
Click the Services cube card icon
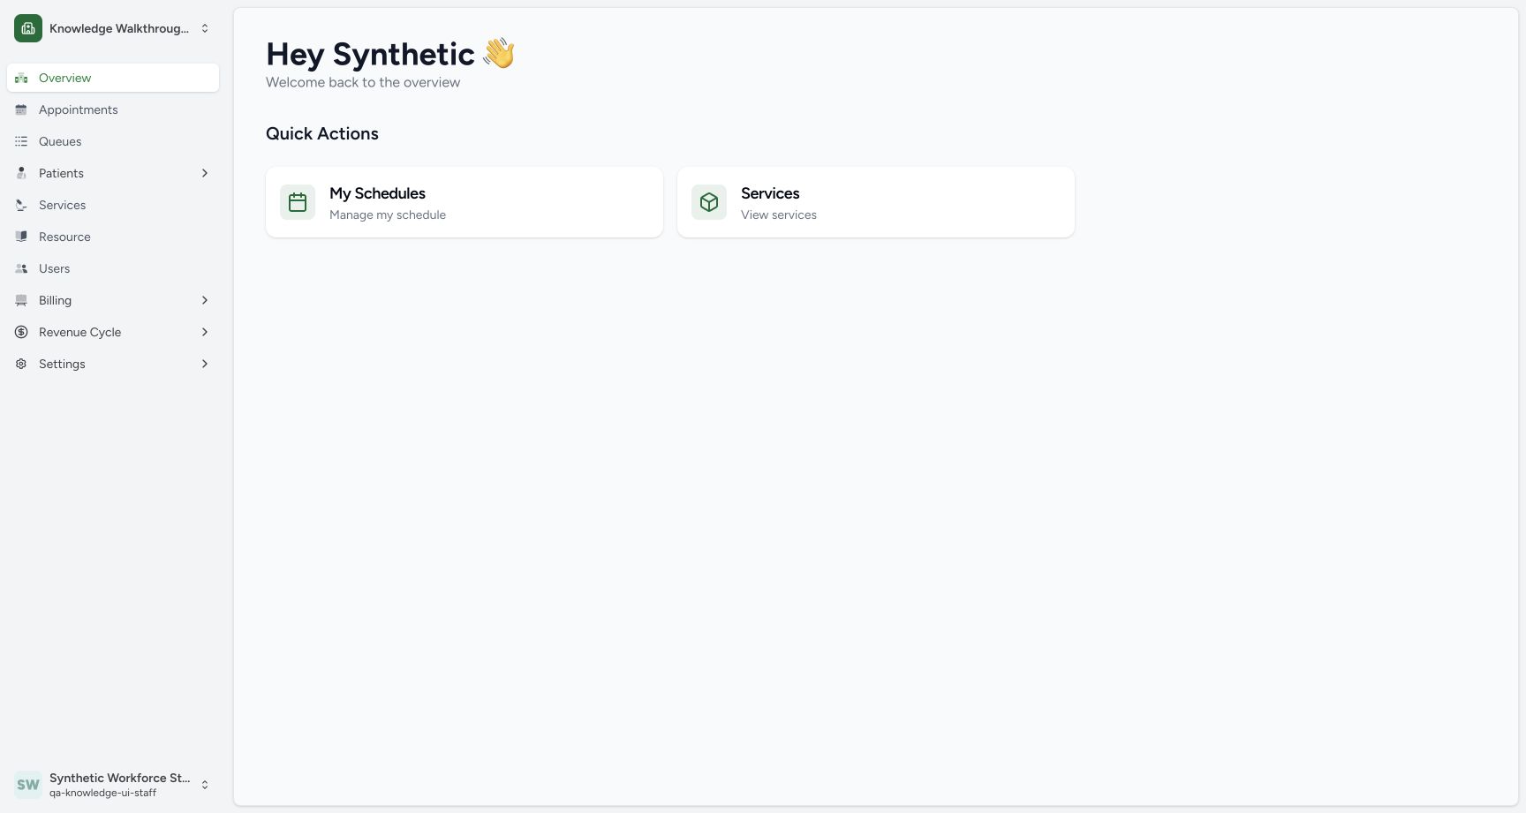pyautogui.click(x=709, y=202)
